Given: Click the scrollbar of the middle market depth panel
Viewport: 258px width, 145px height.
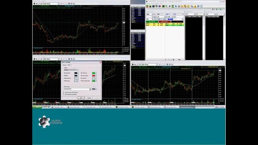Looking at the screenshot, I should 203,38.
